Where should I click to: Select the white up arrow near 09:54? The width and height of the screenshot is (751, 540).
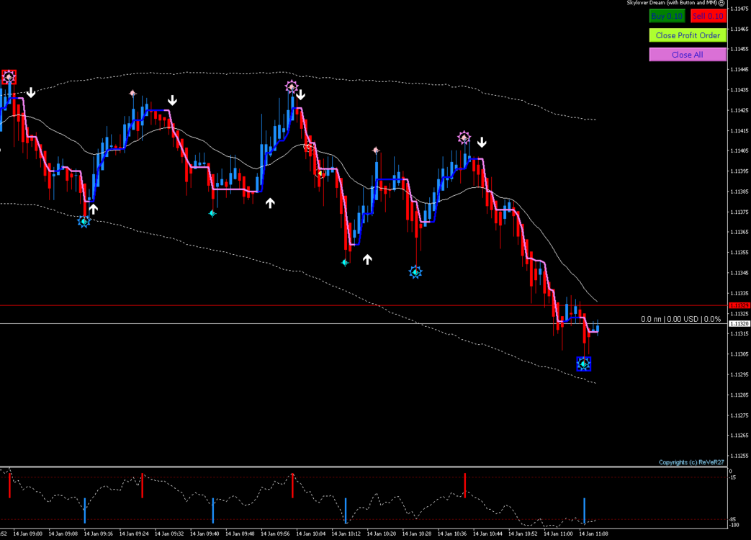(x=270, y=203)
